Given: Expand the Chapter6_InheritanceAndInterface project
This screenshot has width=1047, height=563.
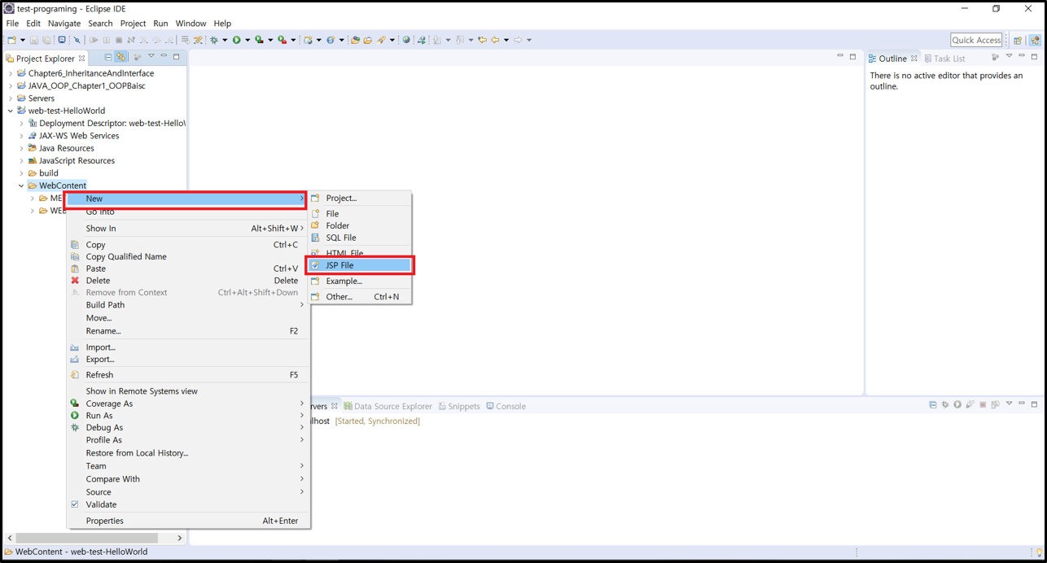Looking at the screenshot, I should (x=11, y=73).
